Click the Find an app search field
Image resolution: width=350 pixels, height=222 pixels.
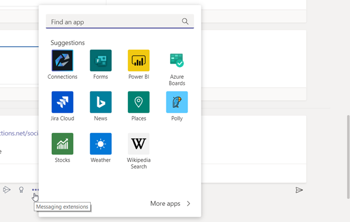click(120, 22)
